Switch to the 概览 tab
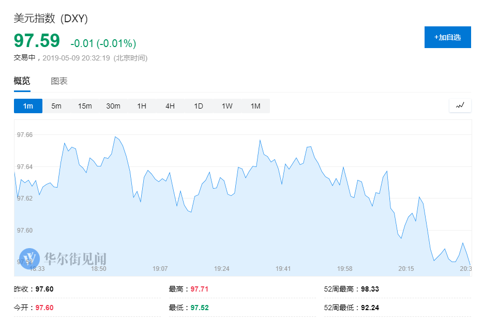483x321 pixels. click(x=22, y=81)
